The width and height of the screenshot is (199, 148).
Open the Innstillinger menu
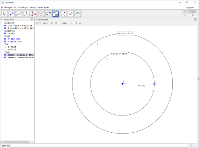coord(23,7)
